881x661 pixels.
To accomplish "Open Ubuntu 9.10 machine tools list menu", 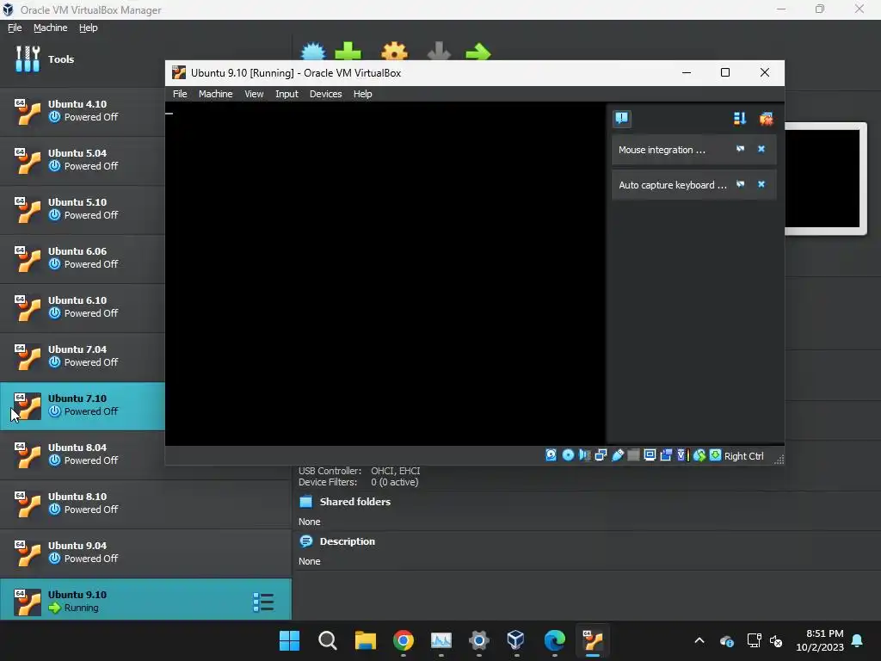I will (x=263, y=602).
